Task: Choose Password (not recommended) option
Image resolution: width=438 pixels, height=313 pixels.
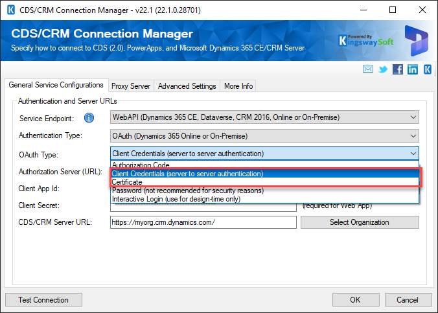Action: coord(264,191)
